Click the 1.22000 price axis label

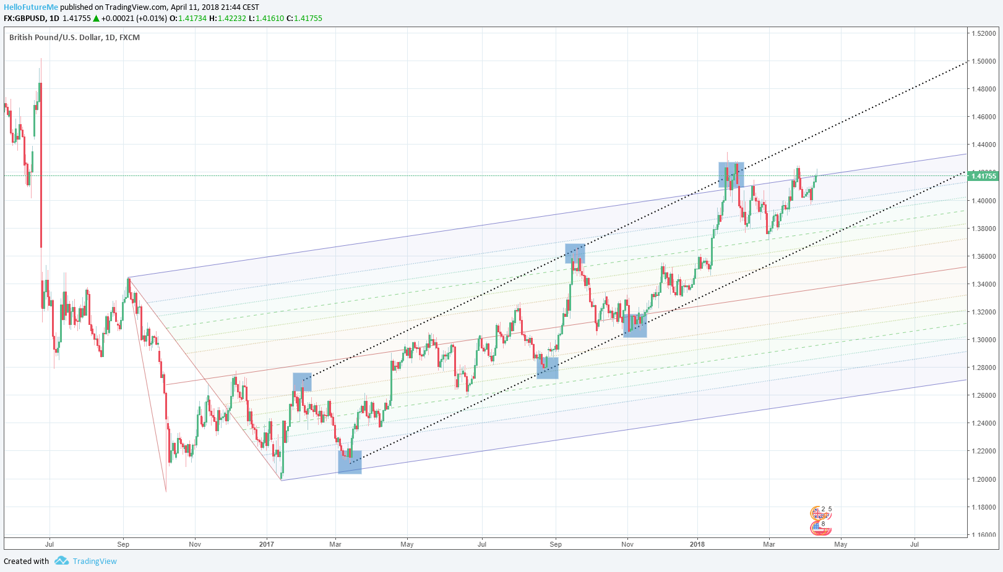(984, 451)
